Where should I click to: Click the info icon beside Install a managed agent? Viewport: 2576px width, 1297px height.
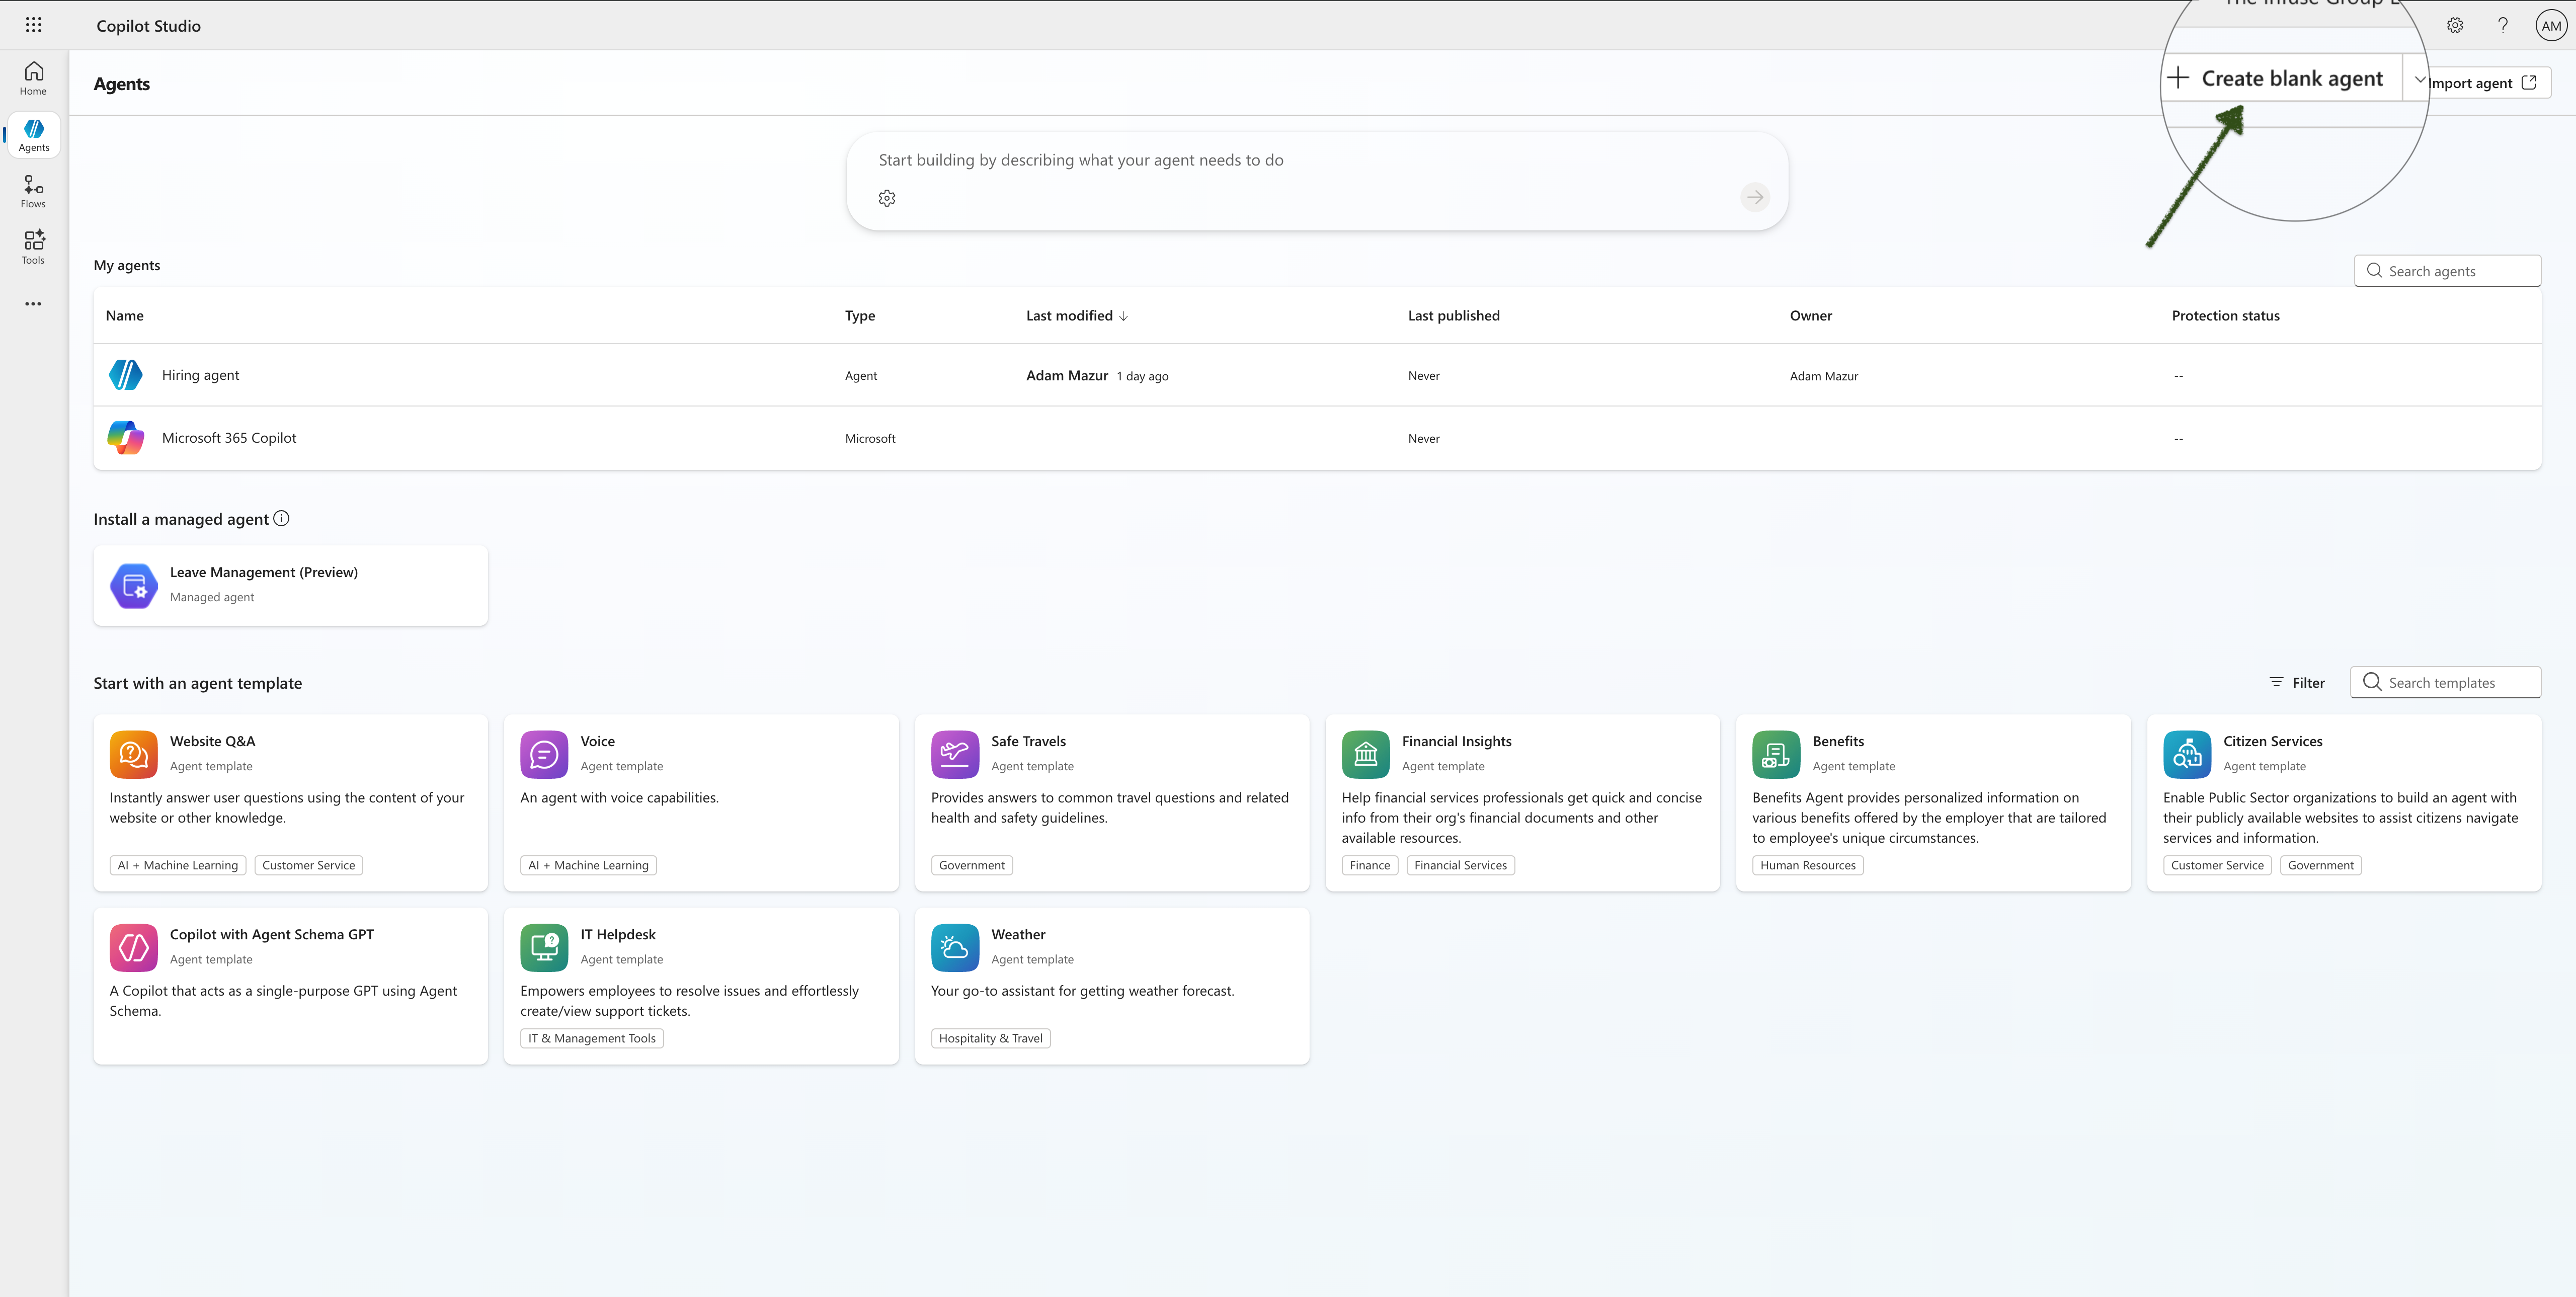point(282,518)
